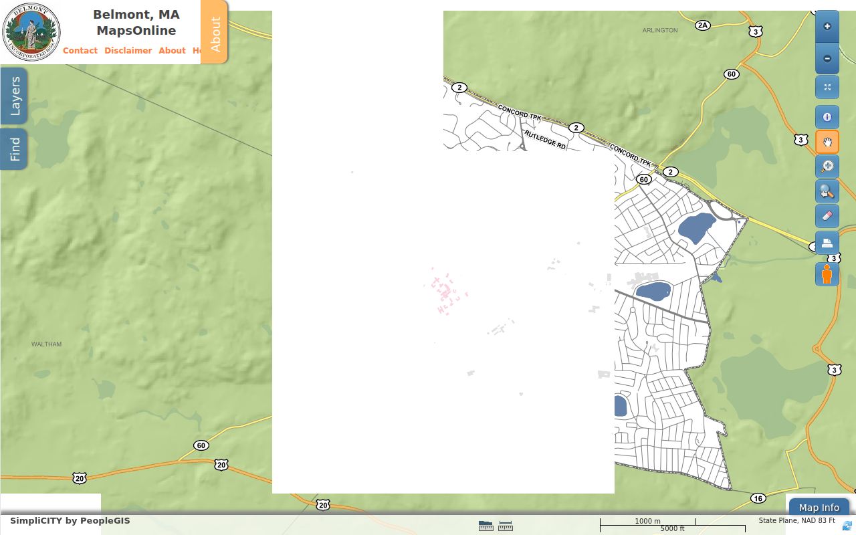Select the zoom-in magnifier tool
Viewport: 856px width, 535px height.
point(827,167)
